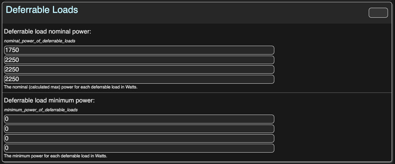The height and width of the screenshot is (164, 395).
Task: Select the second minimum power input field
Action: [x=139, y=129]
